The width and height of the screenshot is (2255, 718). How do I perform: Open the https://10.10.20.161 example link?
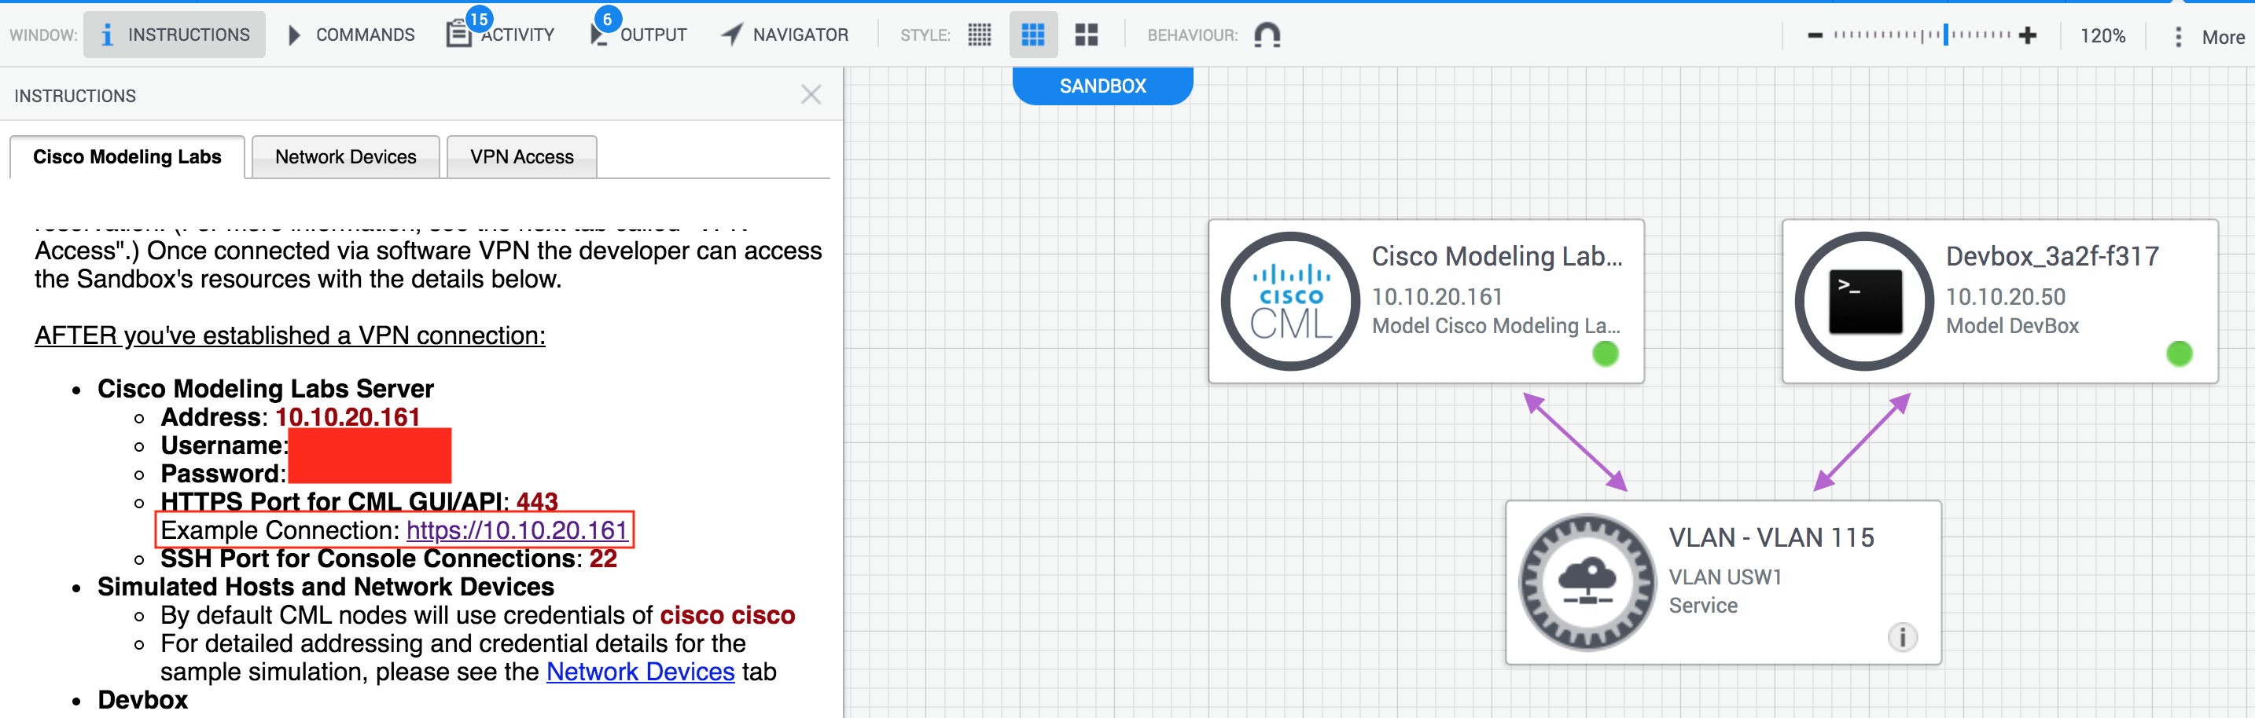[517, 530]
